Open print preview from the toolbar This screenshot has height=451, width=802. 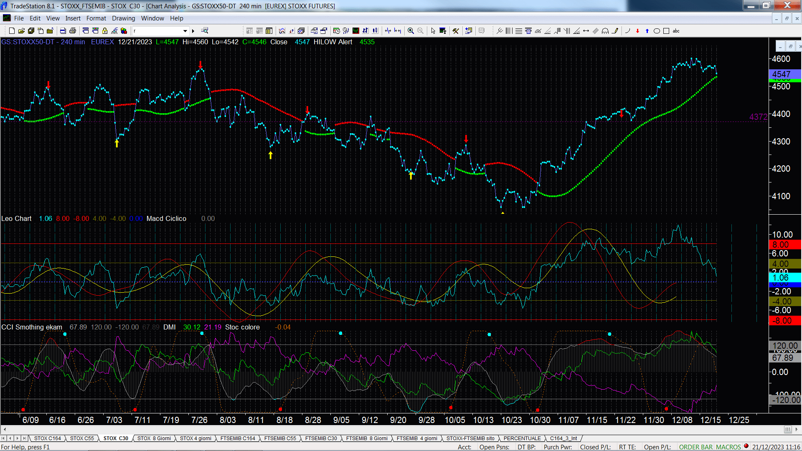[x=63, y=31]
